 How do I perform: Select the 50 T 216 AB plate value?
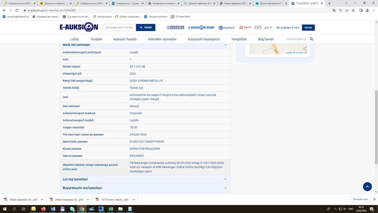[137, 67]
